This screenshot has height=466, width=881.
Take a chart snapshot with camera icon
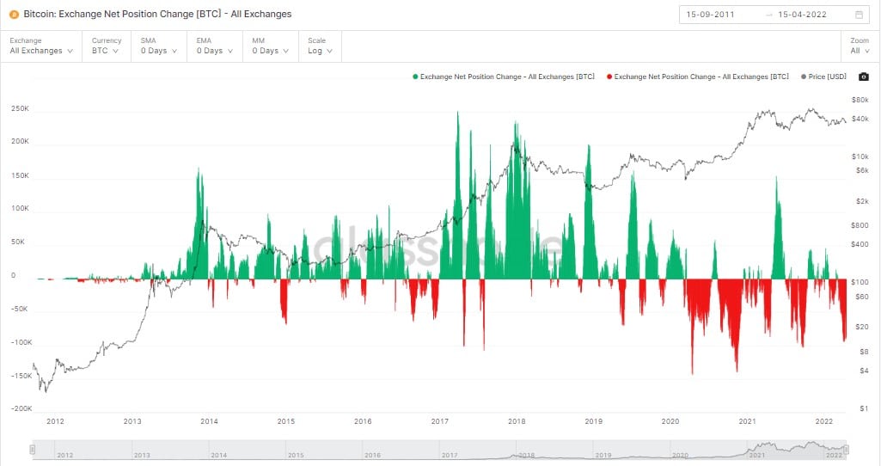click(863, 77)
